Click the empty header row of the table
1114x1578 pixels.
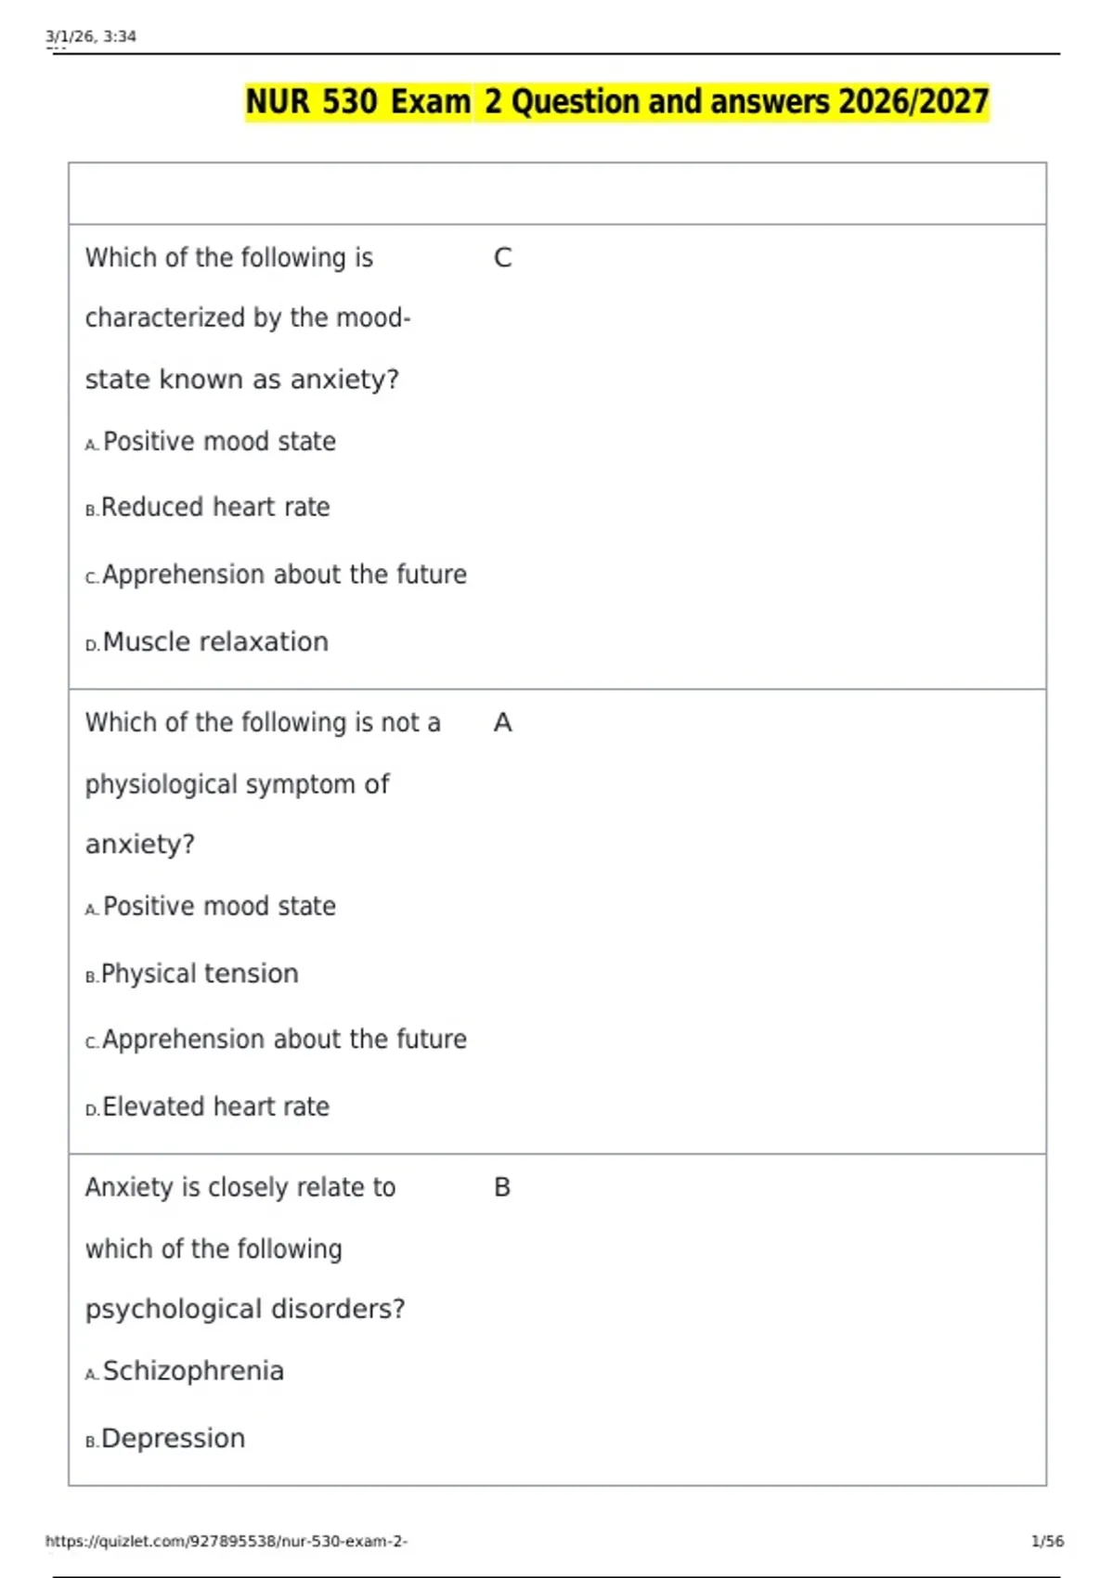point(557,193)
